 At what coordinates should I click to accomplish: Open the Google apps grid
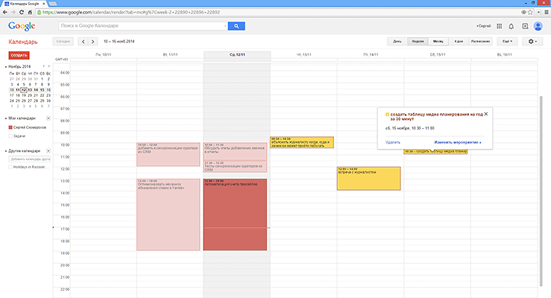499,26
